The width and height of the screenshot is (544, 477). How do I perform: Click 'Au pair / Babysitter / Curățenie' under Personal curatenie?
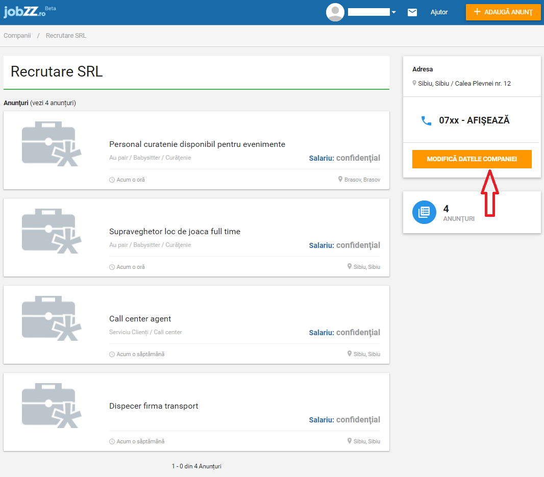[x=150, y=158]
